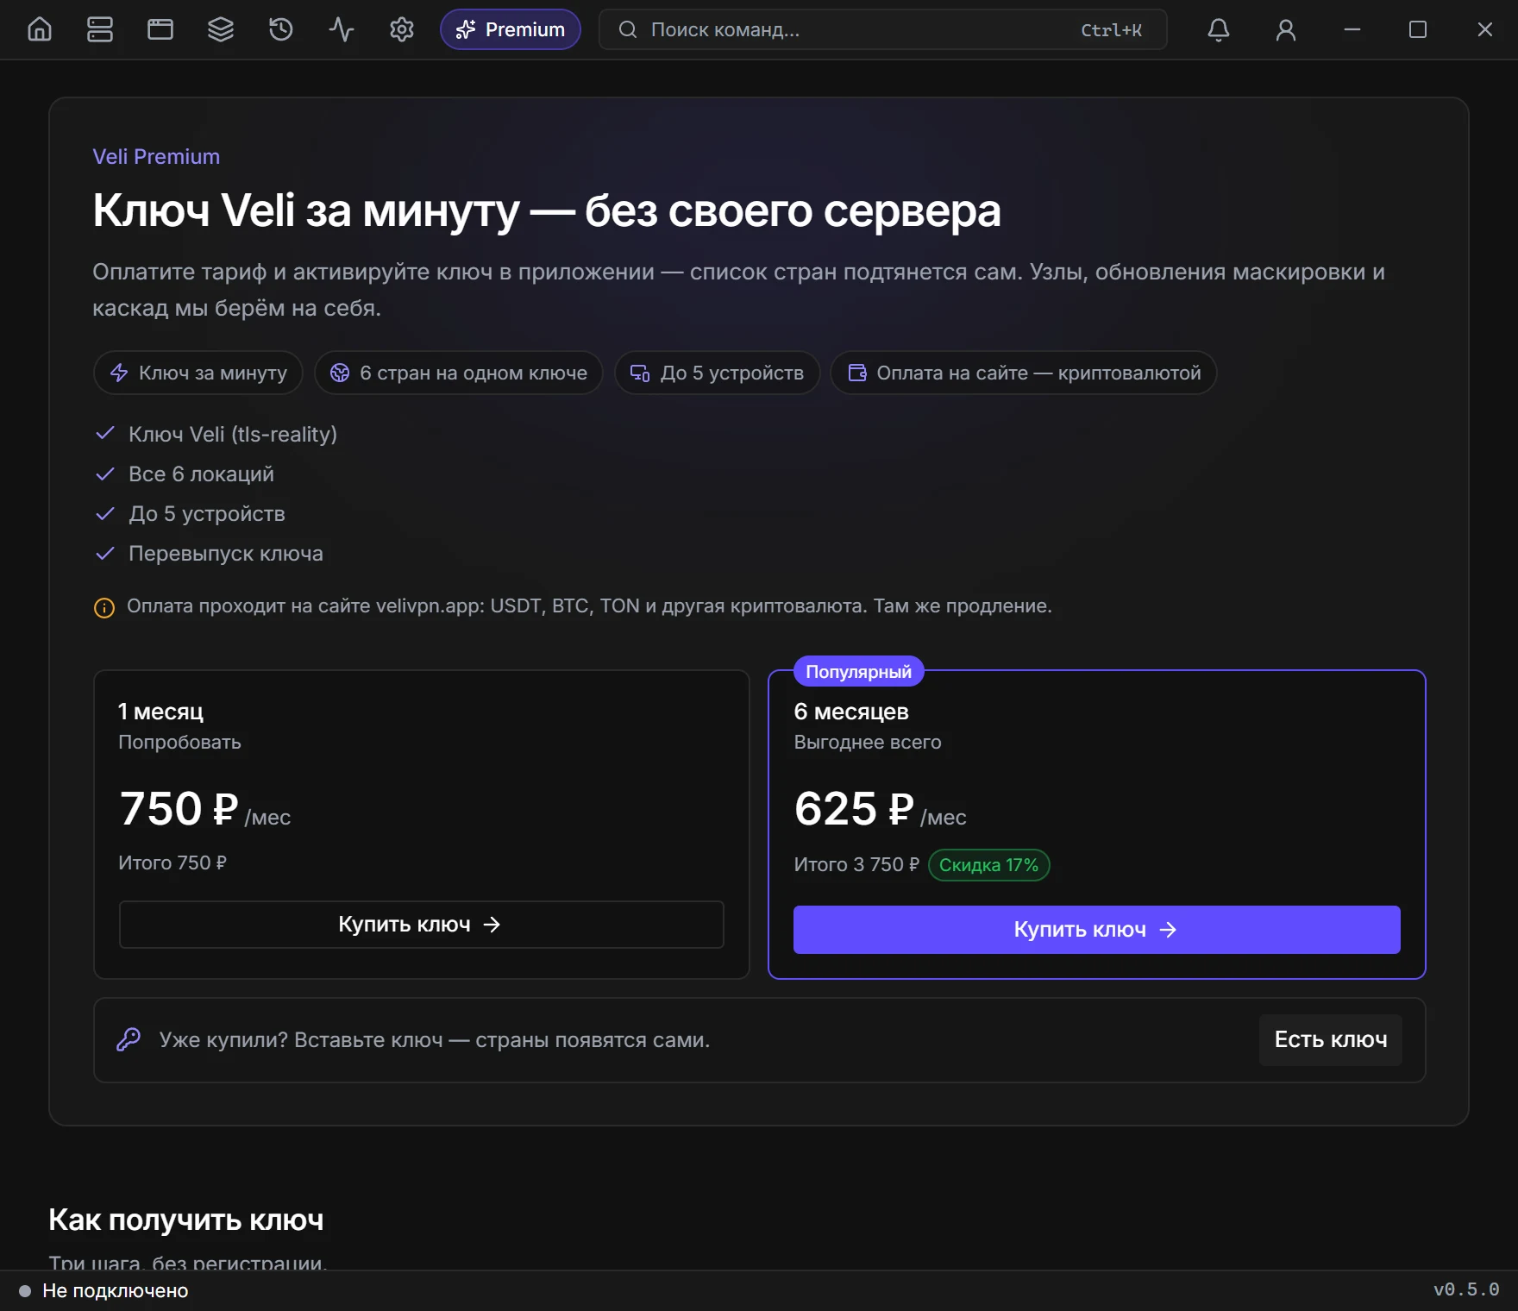
Task: Click "Не подключено" status indicator
Action: point(103,1291)
